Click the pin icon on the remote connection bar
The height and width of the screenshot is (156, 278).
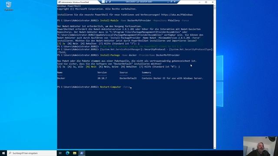point(103,2)
